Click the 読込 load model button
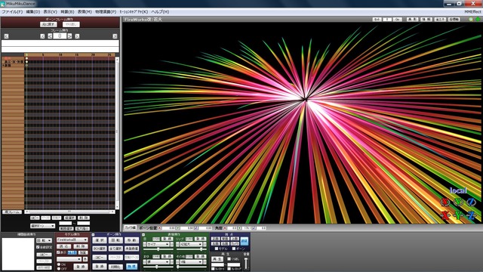The width and height of the screenshot is (483, 272). (x=63, y=246)
